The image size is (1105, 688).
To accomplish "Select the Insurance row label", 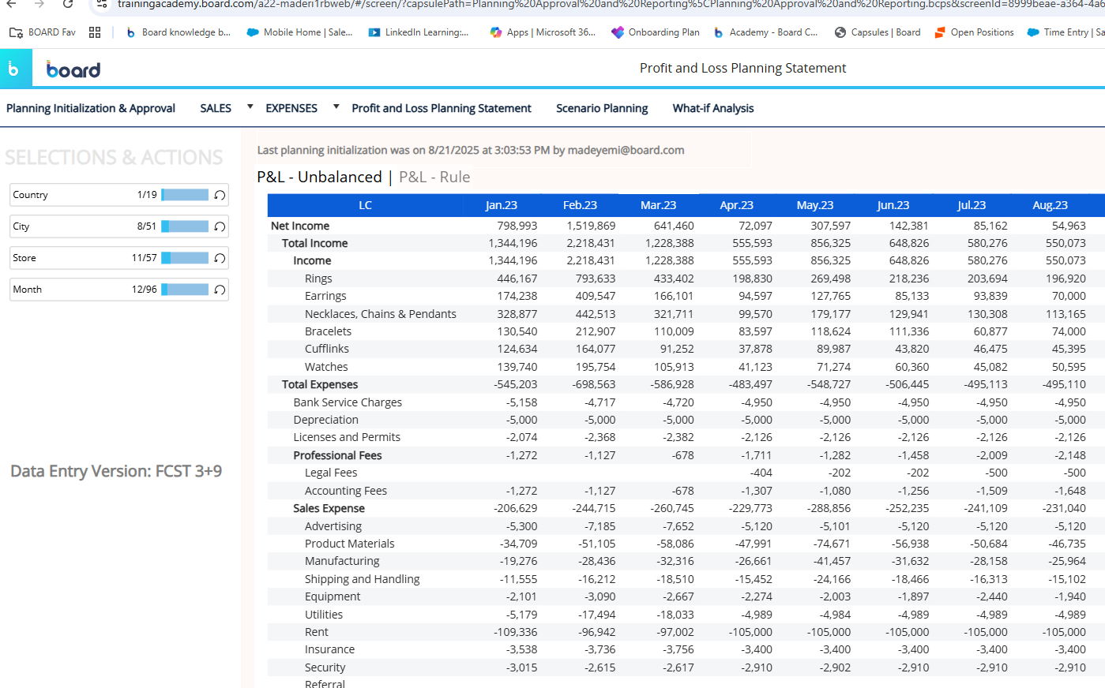I will point(329,649).
